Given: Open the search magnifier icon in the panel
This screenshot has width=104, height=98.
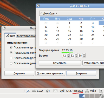Looking at the screenshot, I should click(28, 91).
